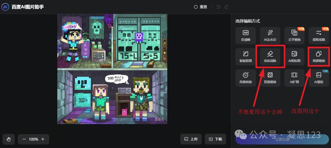
Task: Undo the last edit
Action: pyautogui.click(x=219, y=7)
